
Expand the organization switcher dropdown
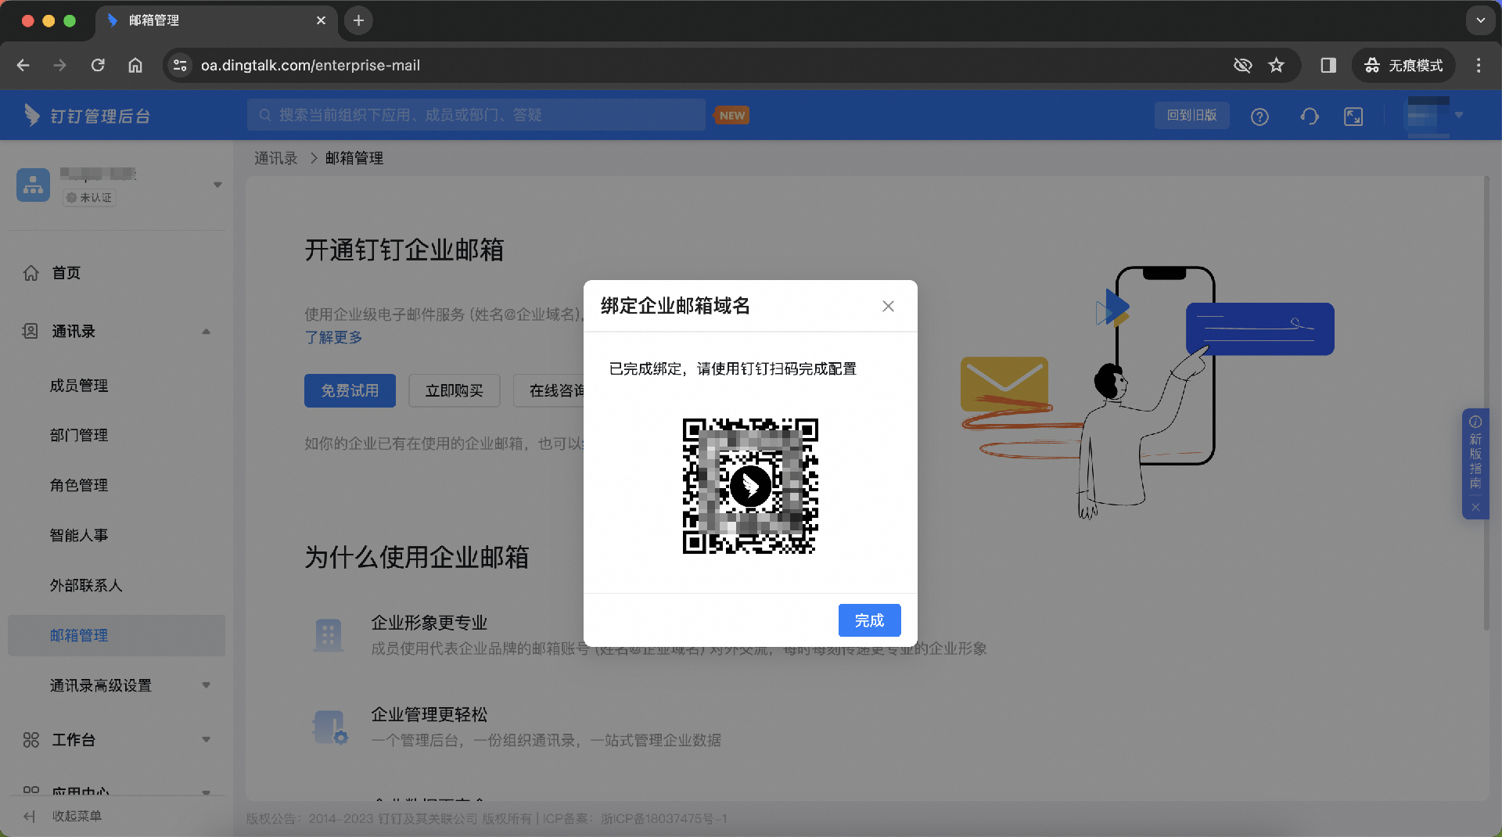[x=217, y=185]
